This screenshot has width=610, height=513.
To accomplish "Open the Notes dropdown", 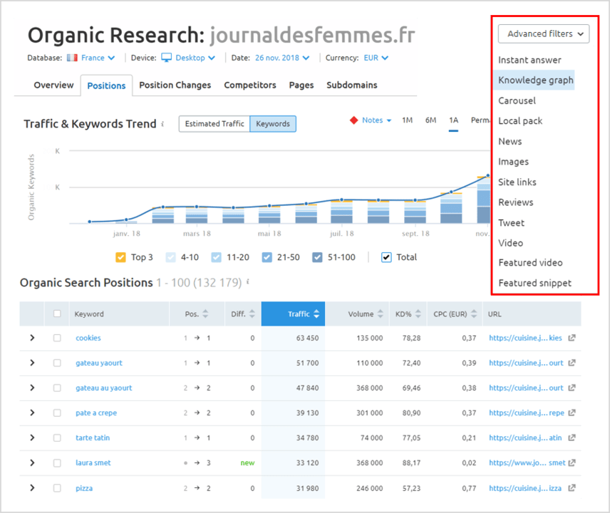I will point(376,120).
